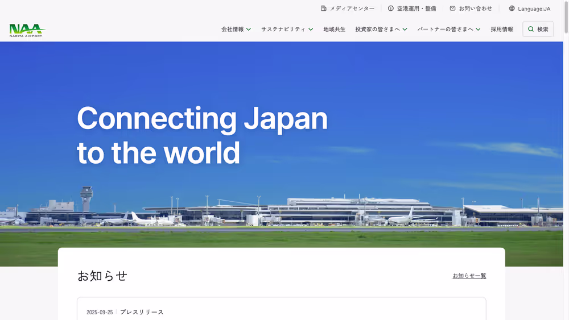
Task: Click the info icon beside 空港運用・整備
Action: (x=390, y=9)
